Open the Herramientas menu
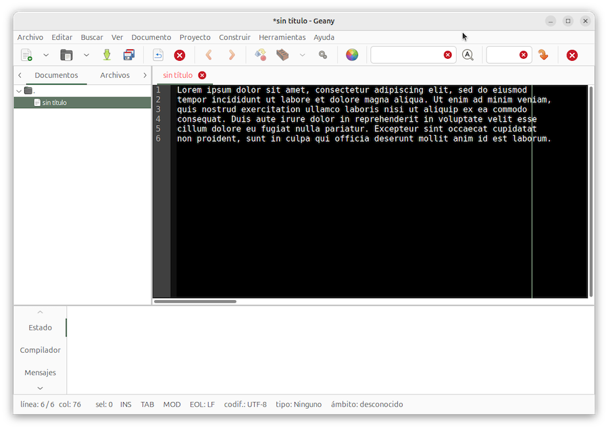This screenshot has height=429, width=608. (282, 37)
